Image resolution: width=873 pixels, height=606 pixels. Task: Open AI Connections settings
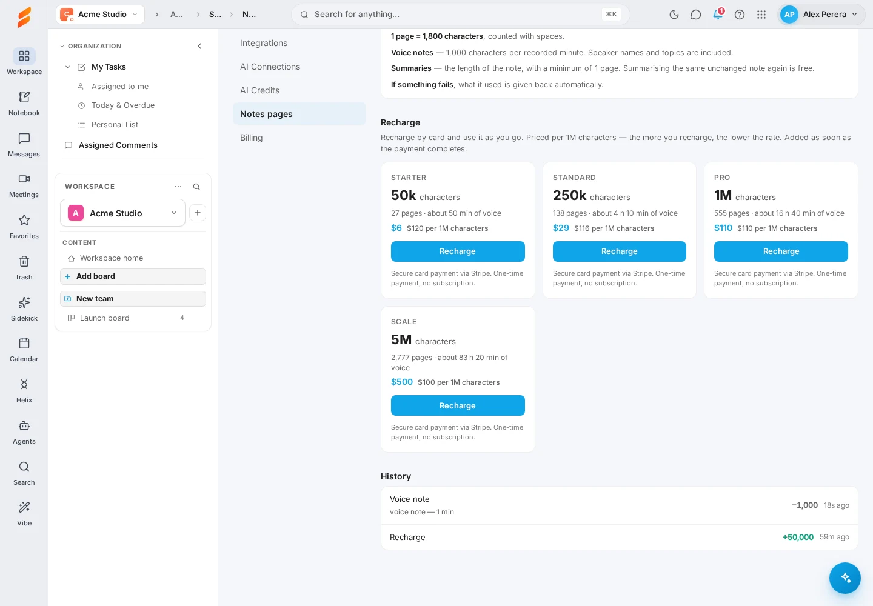tap(299, 67)
